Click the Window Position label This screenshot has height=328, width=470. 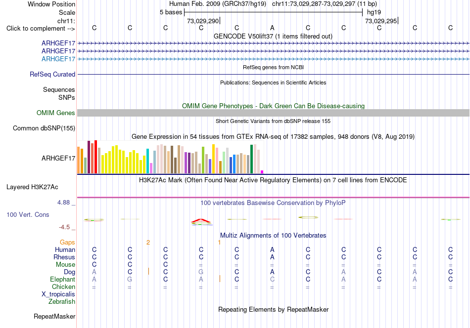[51, 4]
